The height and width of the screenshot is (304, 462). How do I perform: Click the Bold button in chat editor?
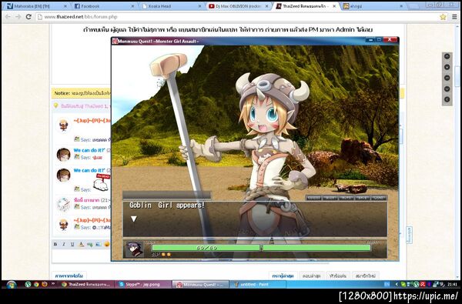tap(55, 244)
